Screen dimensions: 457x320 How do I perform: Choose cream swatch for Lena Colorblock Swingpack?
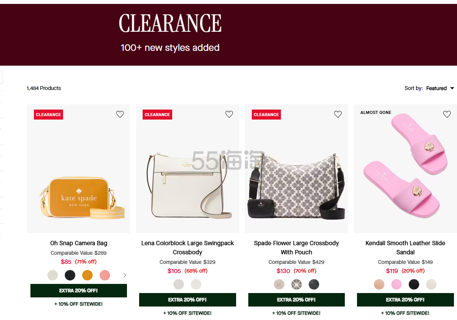[196, 284]
